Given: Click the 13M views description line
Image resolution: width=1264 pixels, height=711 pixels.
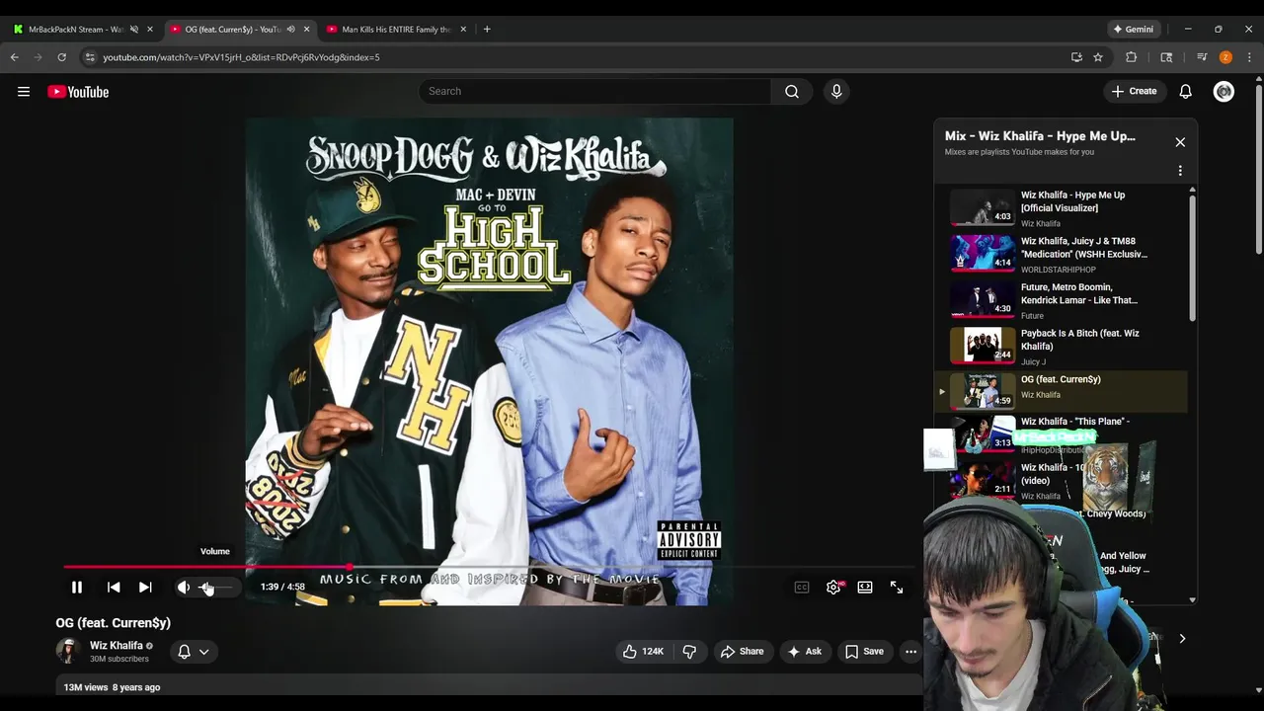Looking at the screenshot, I should pyautogui.click(x=112, y=687).
